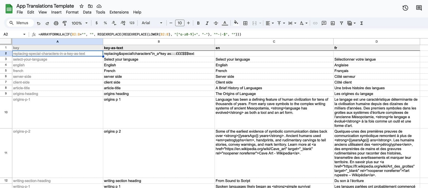Select cell containing 'Sélectionner votre langue'
428x188 pixels.
[377, 59]
